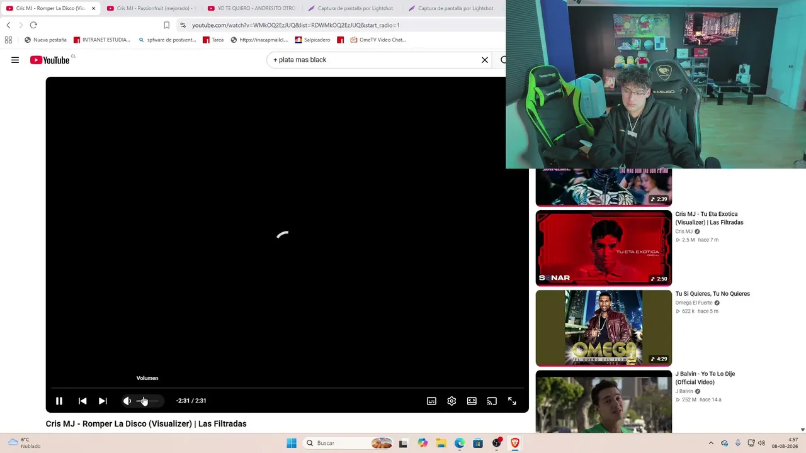Open the OmeTV Video Chat bookmark
Image resolution: width=806 pixels, height=453 pixels.
coord(378,40)
